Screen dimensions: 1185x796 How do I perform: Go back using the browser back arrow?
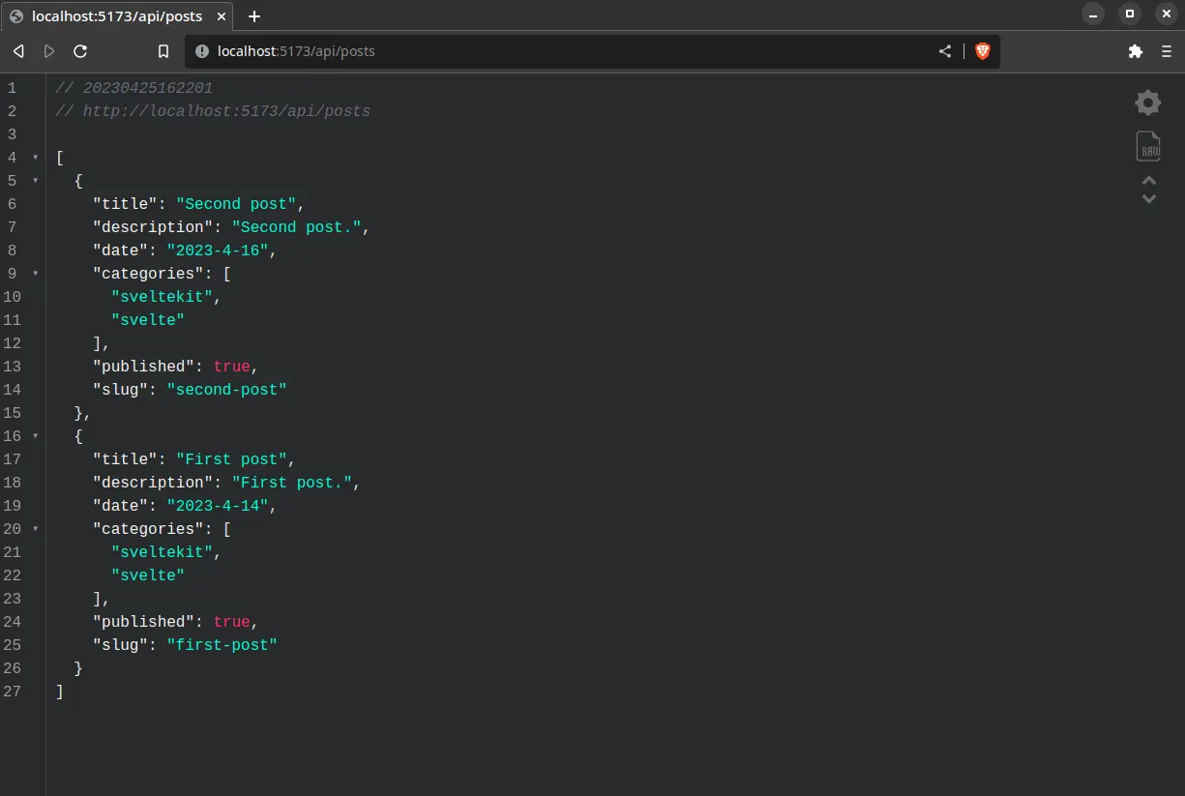tap(18, 51)
